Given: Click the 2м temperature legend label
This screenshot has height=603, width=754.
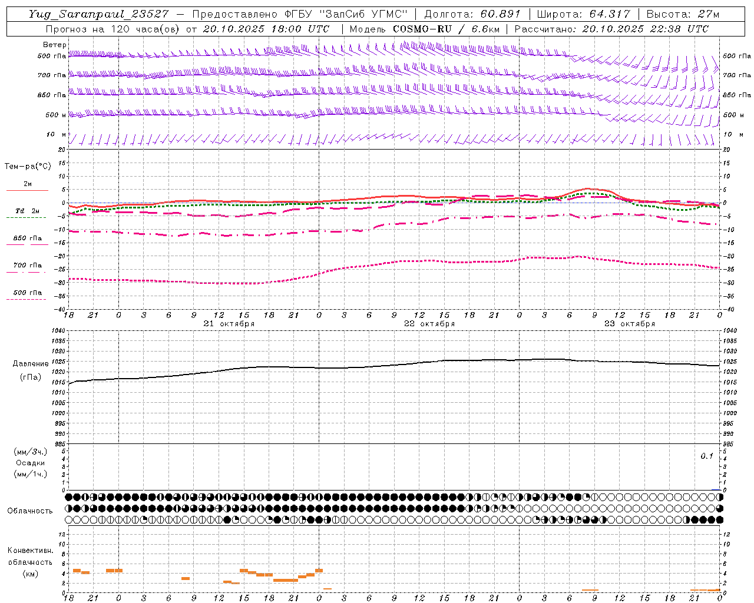Looking at the screenshot, I should point(28,184).
